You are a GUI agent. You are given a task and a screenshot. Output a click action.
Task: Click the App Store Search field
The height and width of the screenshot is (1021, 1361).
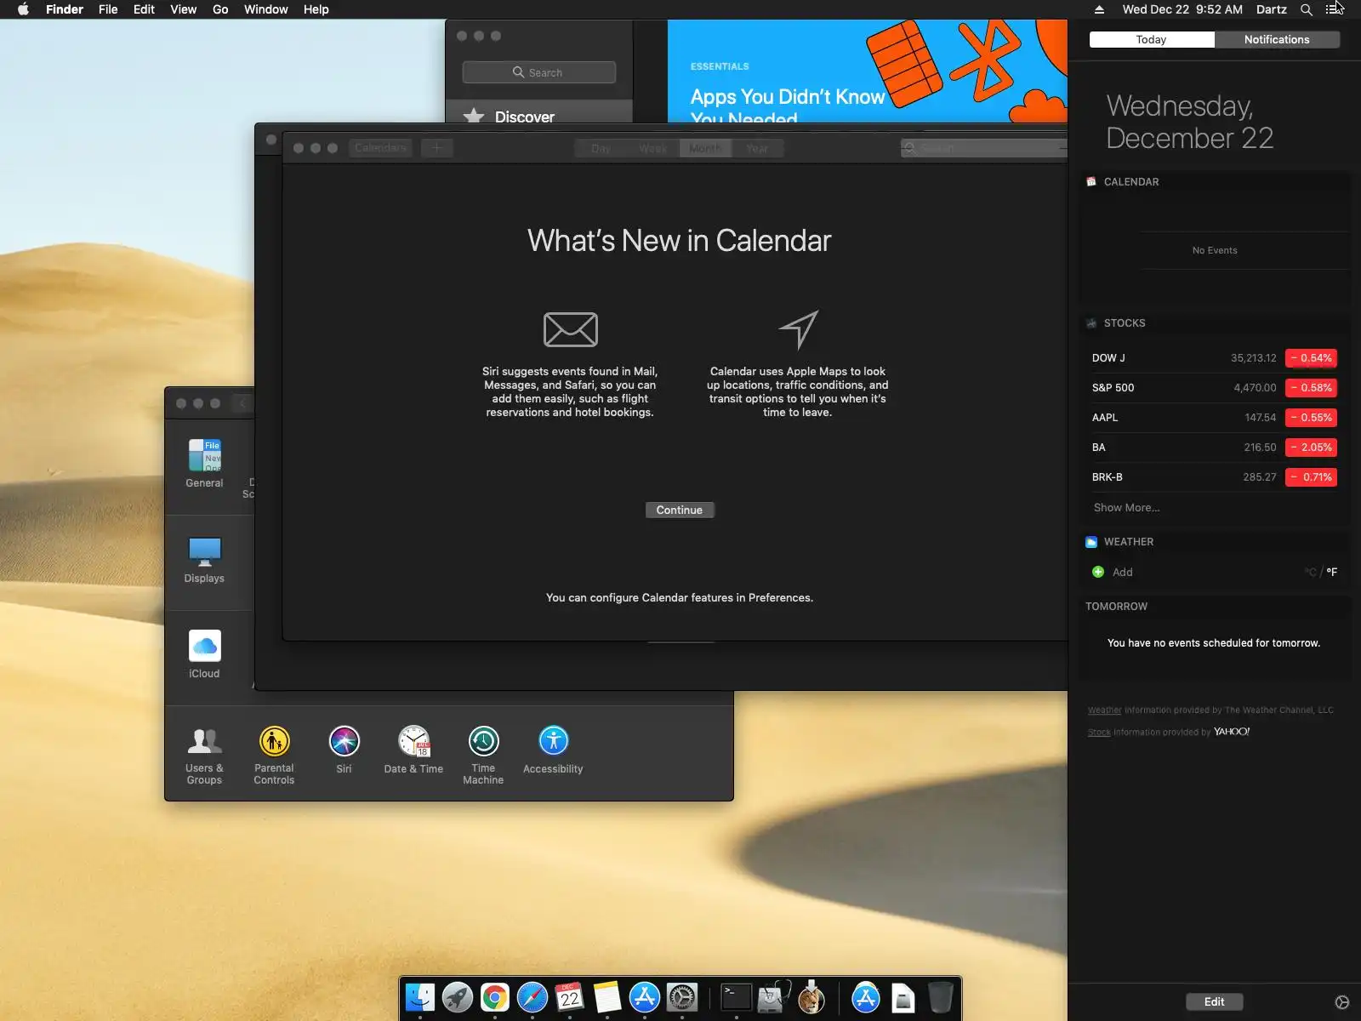(539, 72)
